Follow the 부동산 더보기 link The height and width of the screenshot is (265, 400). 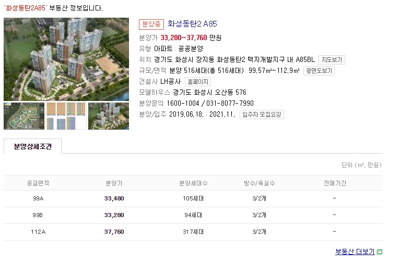tap(355, 252)
